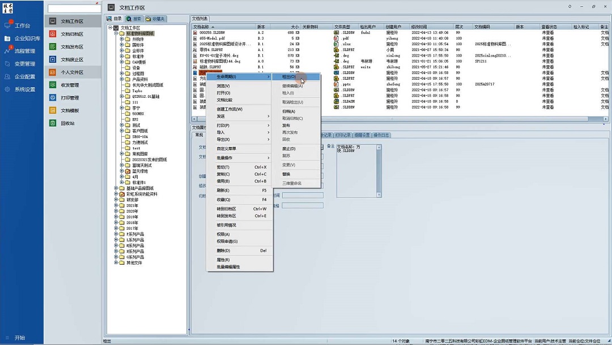
Task: Expand the 外购件 tree folder
Action: (122, 40)
